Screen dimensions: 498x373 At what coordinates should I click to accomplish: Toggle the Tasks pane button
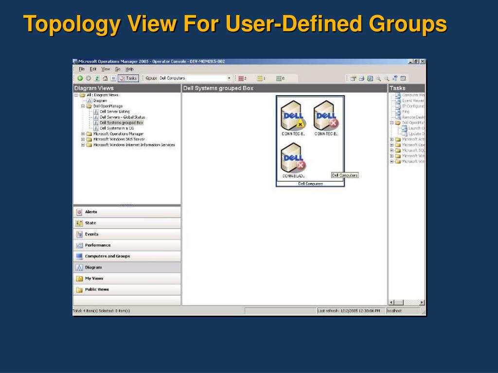click(x=128, y=78)
